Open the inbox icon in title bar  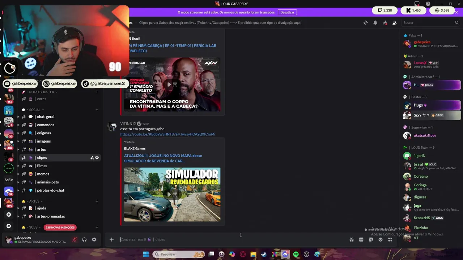click(417, 4)
